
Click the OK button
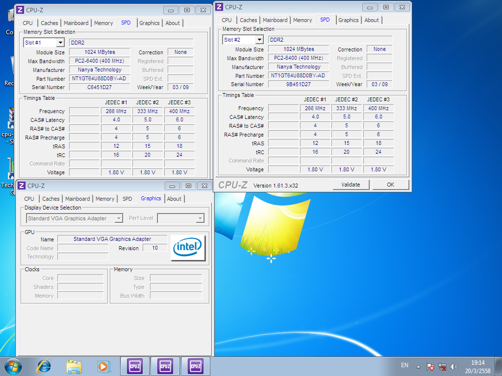tap(391, 185)
